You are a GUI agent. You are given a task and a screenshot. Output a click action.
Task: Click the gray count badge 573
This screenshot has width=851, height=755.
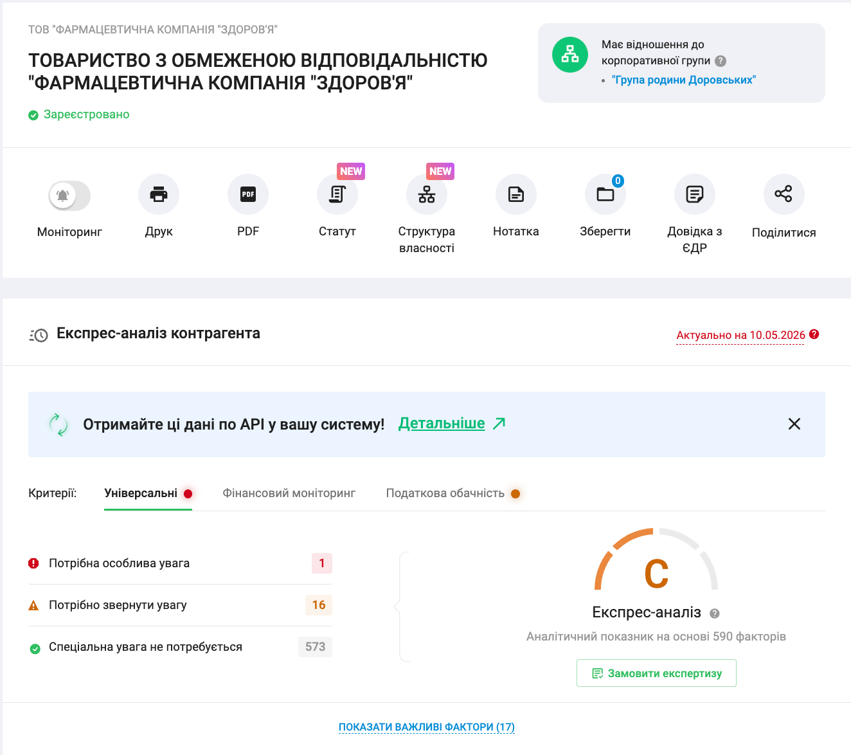315,647
